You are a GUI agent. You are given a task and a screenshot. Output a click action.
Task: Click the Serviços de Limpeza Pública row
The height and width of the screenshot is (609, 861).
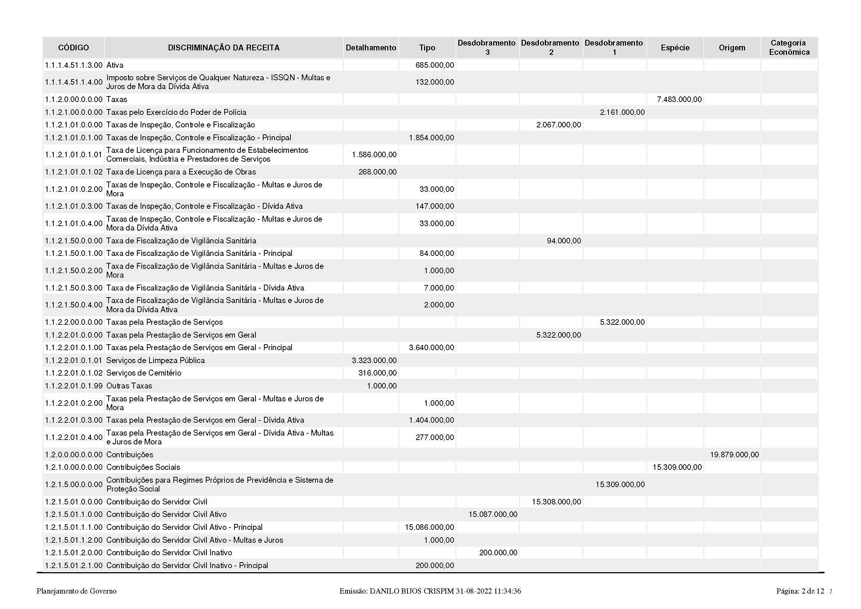click(155, 360)
